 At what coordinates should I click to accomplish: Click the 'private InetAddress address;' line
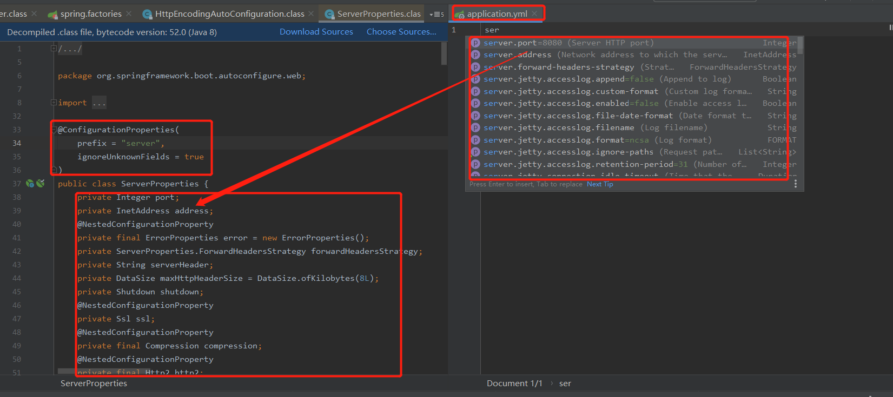click(145, 211)
